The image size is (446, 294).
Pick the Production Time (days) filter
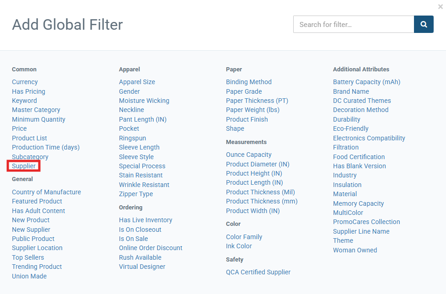46,147
